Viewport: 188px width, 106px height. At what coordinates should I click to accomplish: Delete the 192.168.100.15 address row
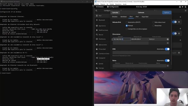click(x=168, y=39)
